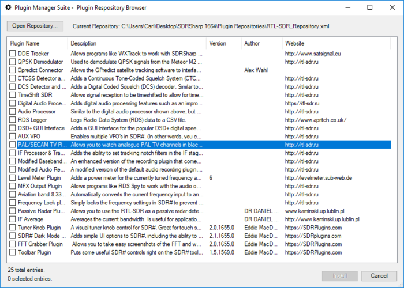
Task: Select the 'IF Average' plugin name
Action: [x=31, y=219]
